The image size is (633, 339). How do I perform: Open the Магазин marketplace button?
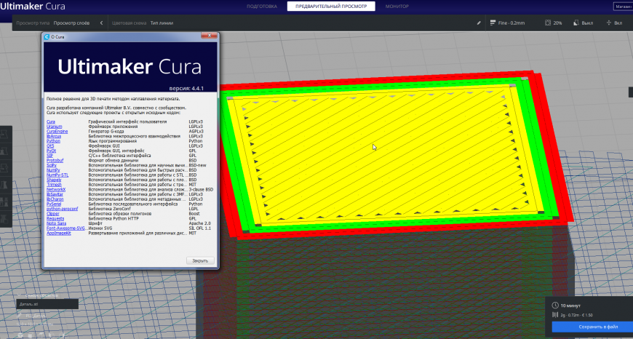tap(623, 7)
